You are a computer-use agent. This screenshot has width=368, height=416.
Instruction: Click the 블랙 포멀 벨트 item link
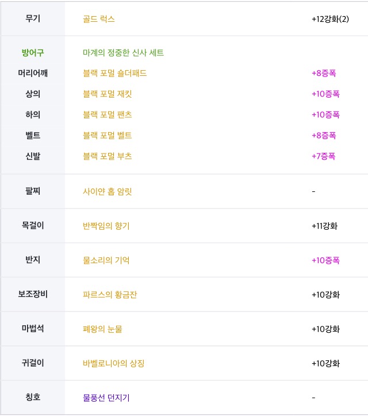(x=107, y=135)
